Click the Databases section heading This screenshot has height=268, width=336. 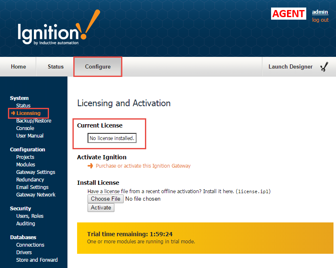click(x=23, y=237)
